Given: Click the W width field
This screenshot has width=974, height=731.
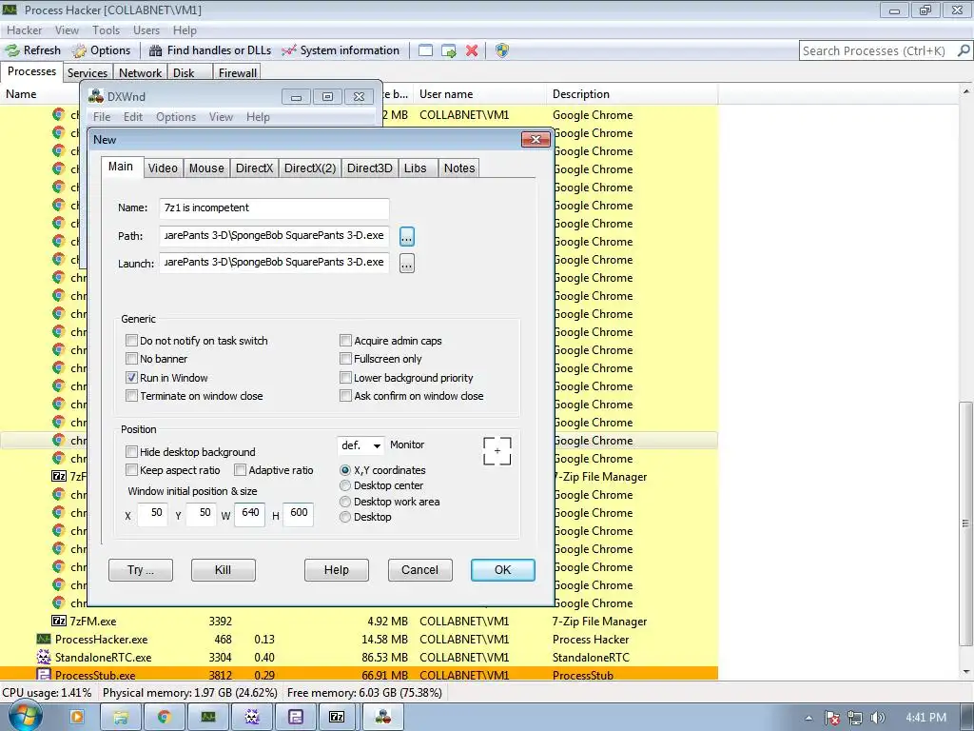Looking at the screenshot, I should [x=250, y=513].
